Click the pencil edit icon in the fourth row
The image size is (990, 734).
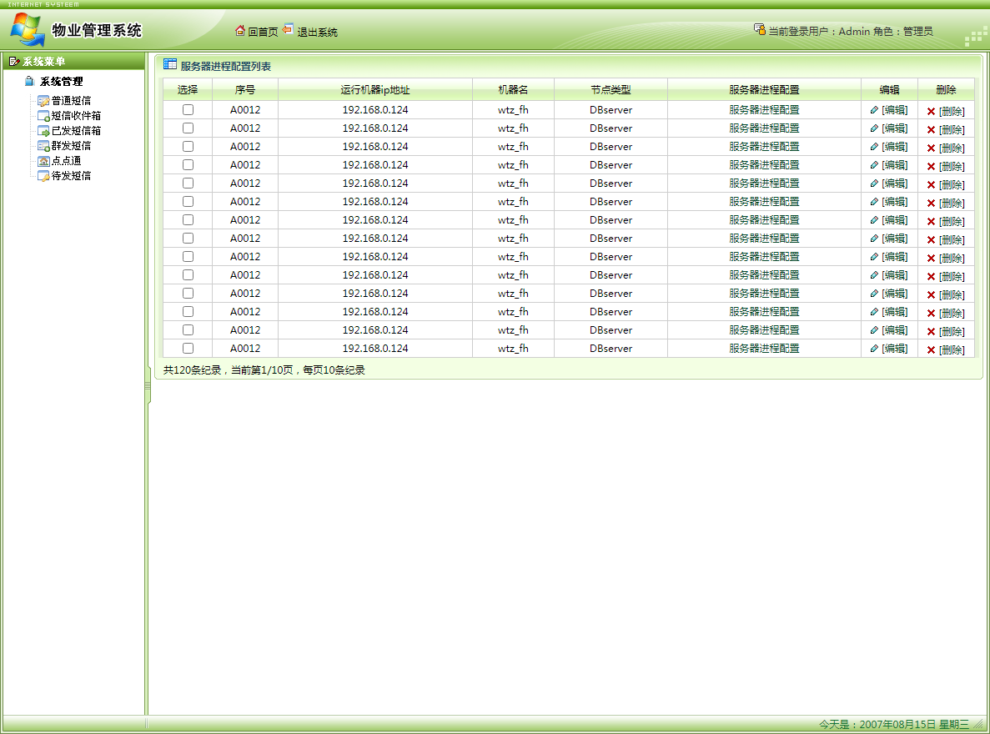(x=874, y=165)
